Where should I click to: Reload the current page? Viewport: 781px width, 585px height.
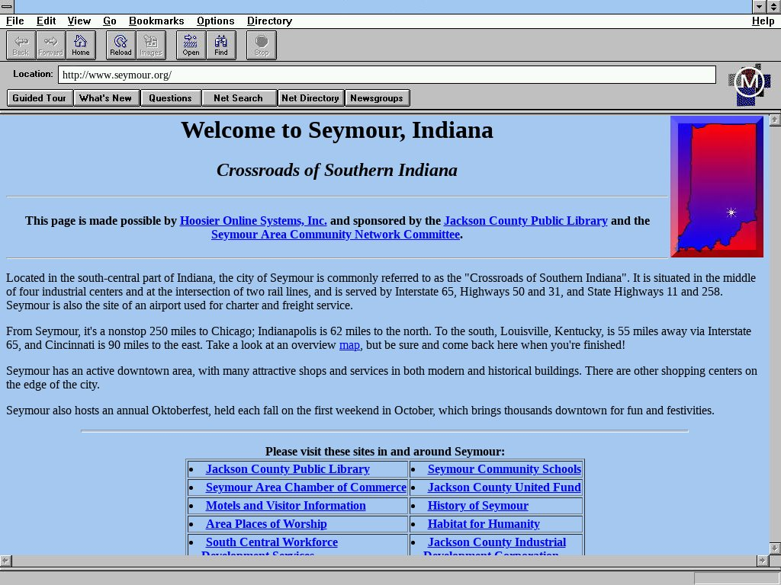[x=121, y=45]
